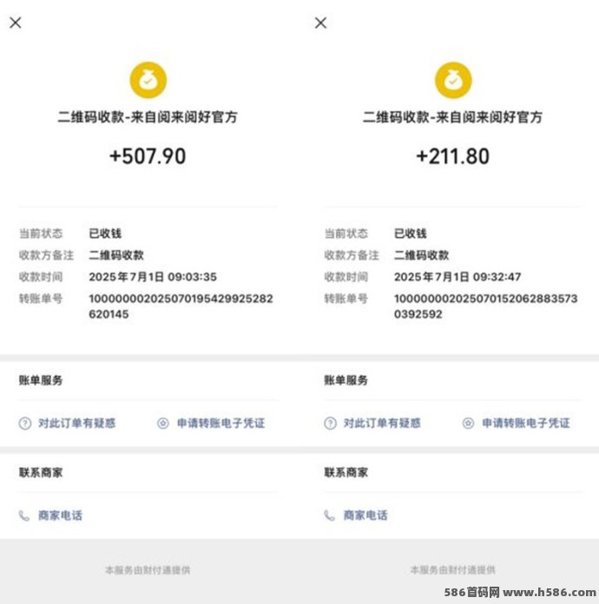Open question mark icon in left receipt
The width and height of the screenshot is (599, 604).
click(25, 423)
